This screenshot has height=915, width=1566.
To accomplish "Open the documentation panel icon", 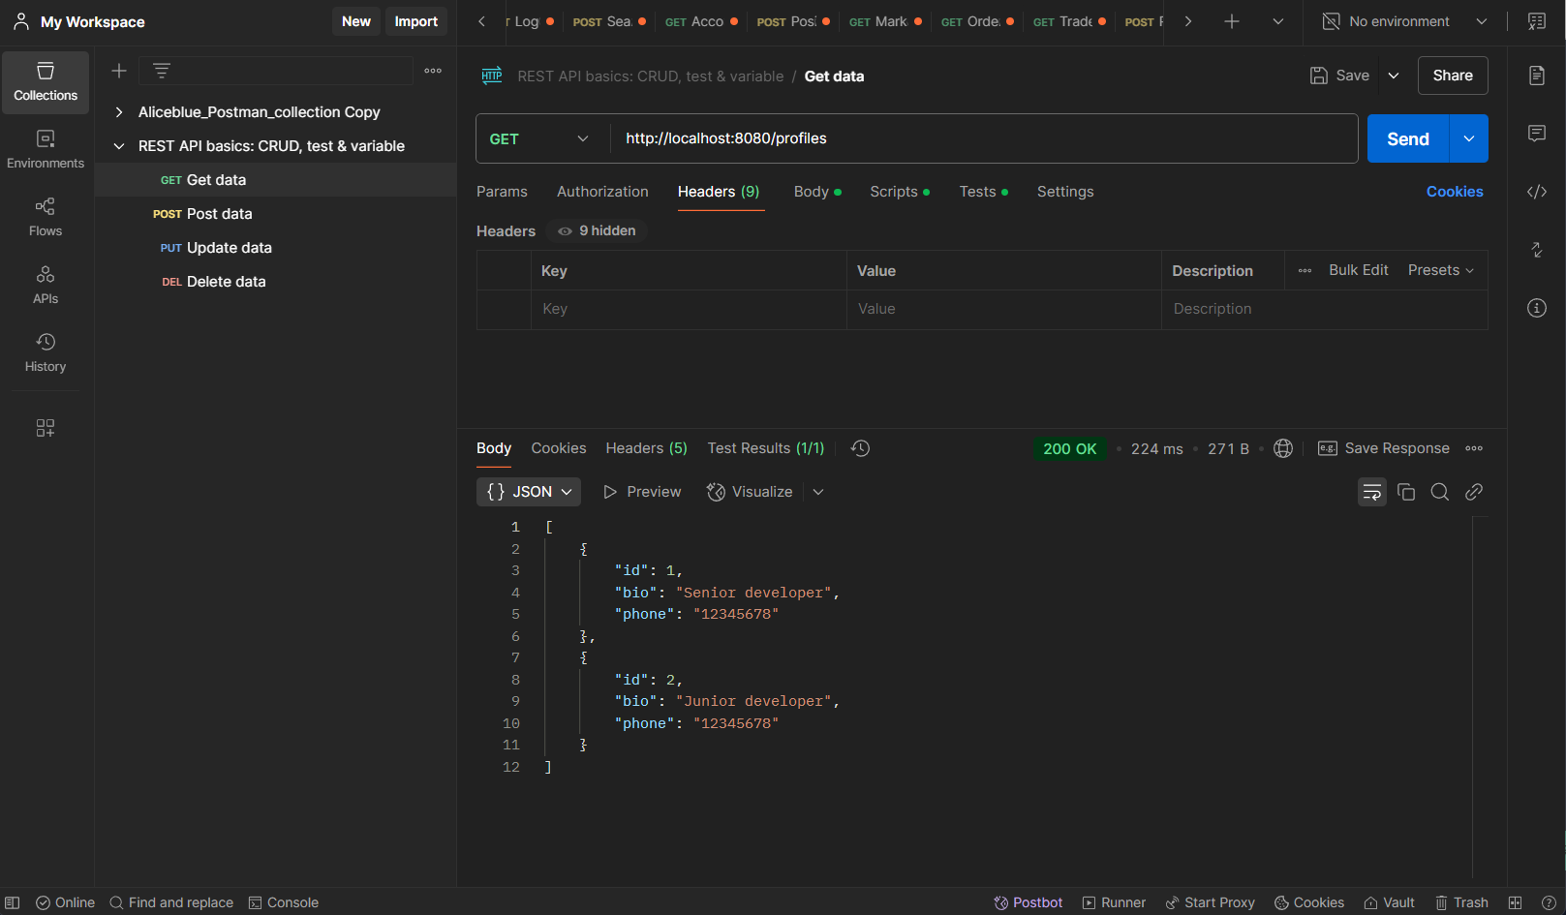I will [x=1537, y=76].
